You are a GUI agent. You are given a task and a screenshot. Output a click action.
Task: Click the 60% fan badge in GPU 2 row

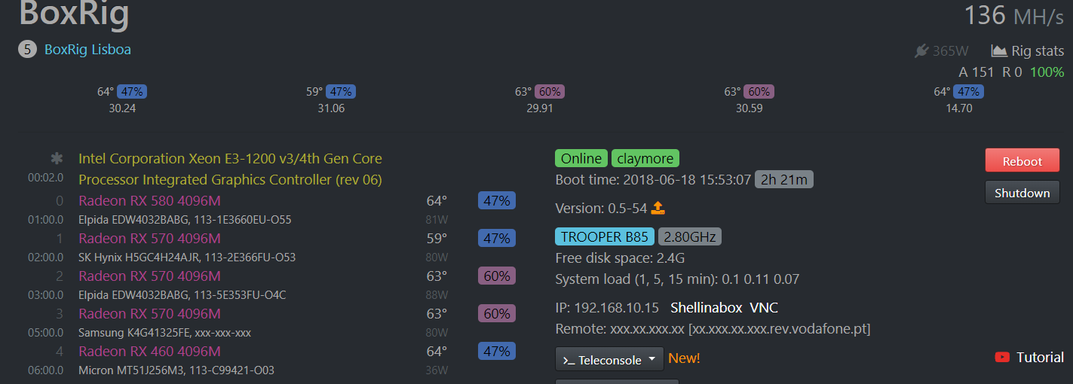coord(497,276)
